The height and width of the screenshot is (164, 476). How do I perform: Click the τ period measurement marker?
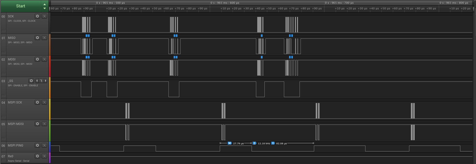[x=273, y=143]
